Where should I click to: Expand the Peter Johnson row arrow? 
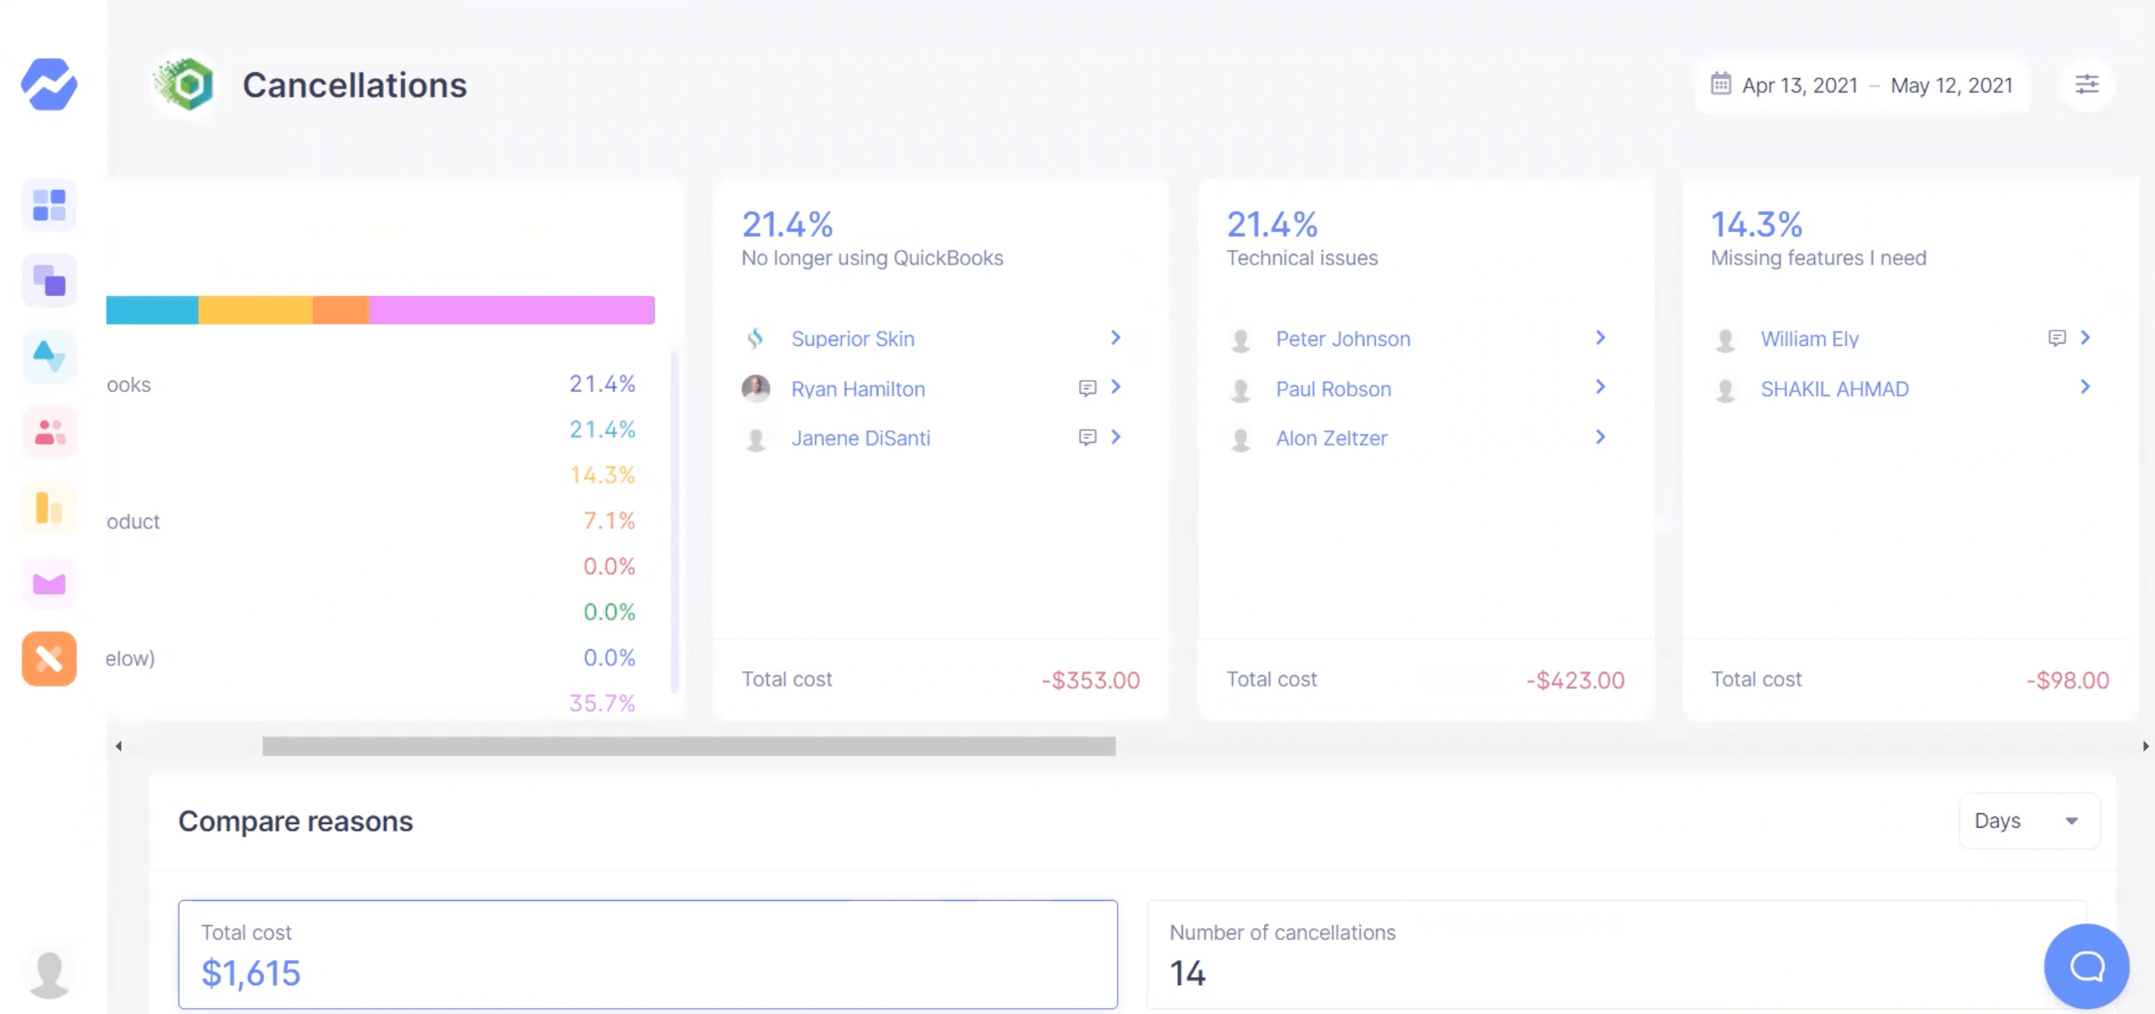(1599, 337)
